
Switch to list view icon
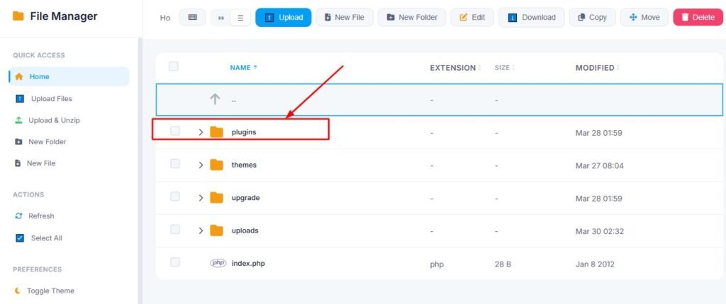tap(240, 18)
